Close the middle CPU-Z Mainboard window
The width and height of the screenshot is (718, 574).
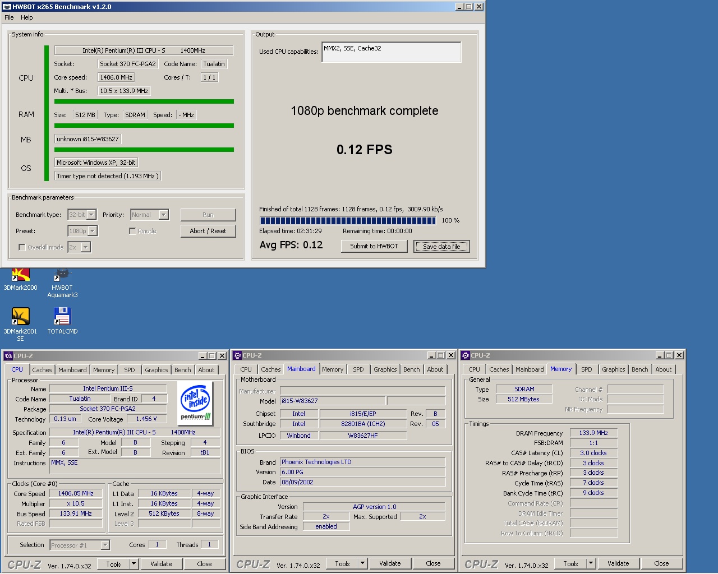[451, 355]
